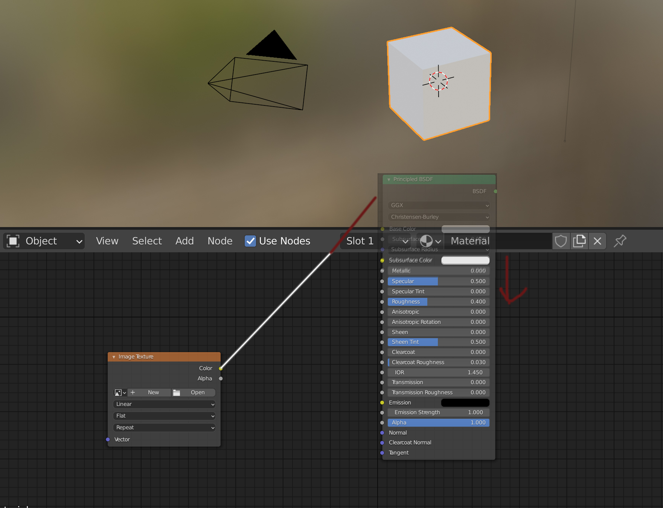Toggle the fake user shield icon
663x508 pixels.
pyautogui.click(x=561, y=241)
